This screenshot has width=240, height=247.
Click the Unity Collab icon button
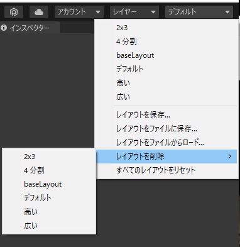point(14,12)
